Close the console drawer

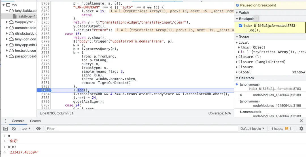[301, 121]
